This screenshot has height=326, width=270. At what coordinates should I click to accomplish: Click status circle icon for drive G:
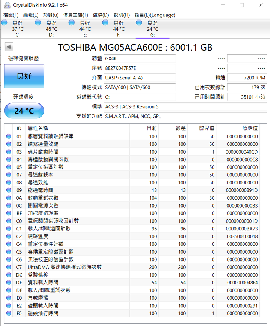tap(139, 22)
